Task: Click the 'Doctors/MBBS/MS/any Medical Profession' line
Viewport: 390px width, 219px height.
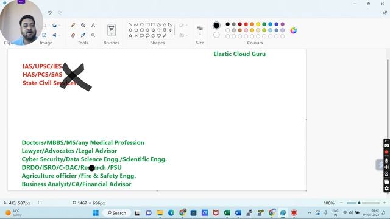Action: (x=83, y=142)
